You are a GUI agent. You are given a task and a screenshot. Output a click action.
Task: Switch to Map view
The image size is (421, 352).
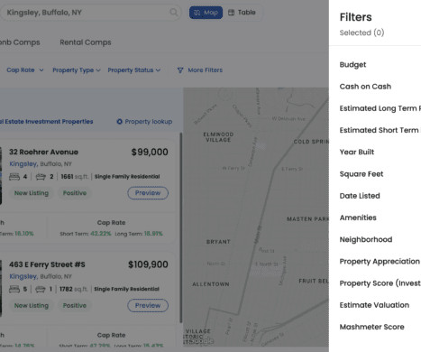pos(206,13)
